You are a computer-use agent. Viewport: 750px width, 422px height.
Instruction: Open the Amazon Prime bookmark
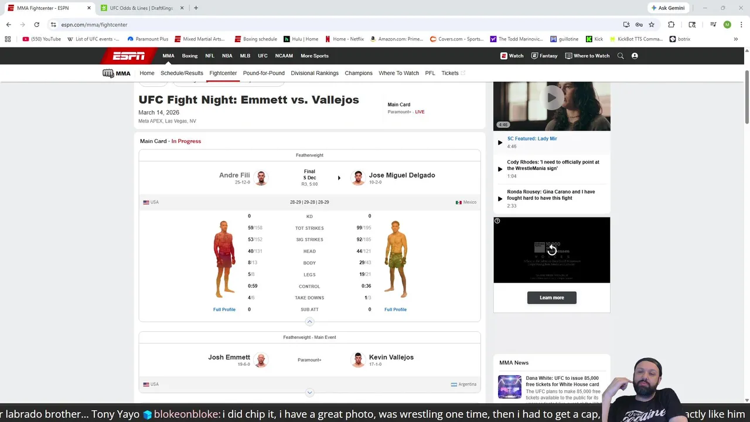(396, 39)
